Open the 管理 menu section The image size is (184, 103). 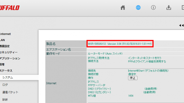pyautogui.click(x=2, y=65)
